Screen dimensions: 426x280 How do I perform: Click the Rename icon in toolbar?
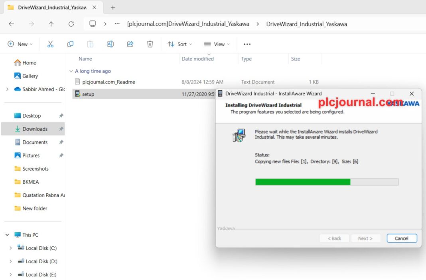(x=110, y=44)
